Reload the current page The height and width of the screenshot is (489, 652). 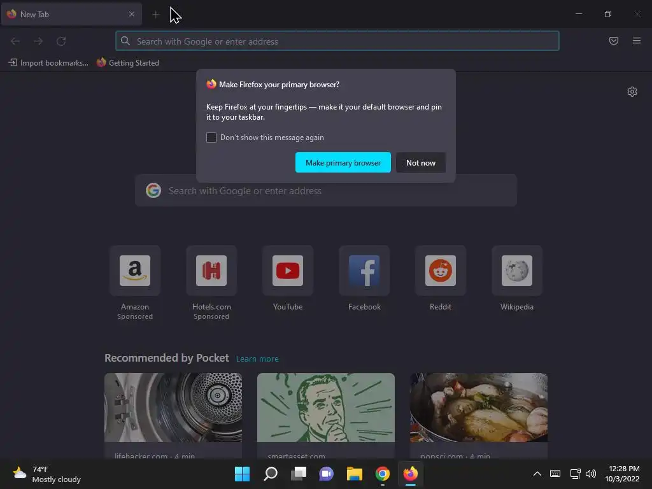[x=61, y=41]
